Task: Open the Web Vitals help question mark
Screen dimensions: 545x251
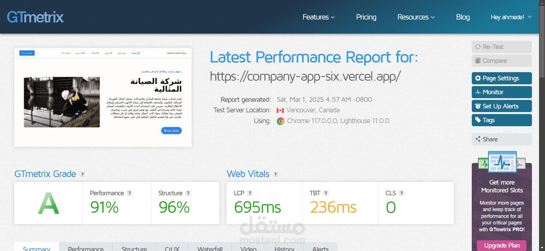Action: point(276,174)
